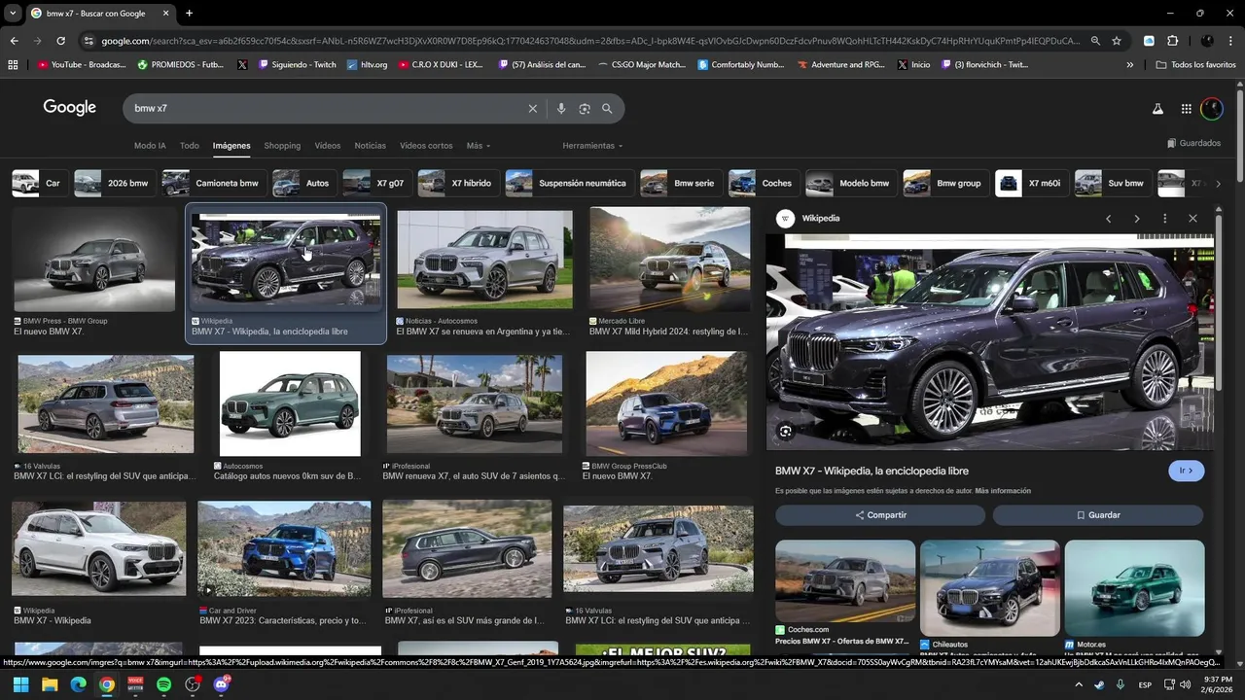This screenshot has width=1245, height=700.
Task: Open the Todos los favoritos folder
Action: pos(1195,65)
